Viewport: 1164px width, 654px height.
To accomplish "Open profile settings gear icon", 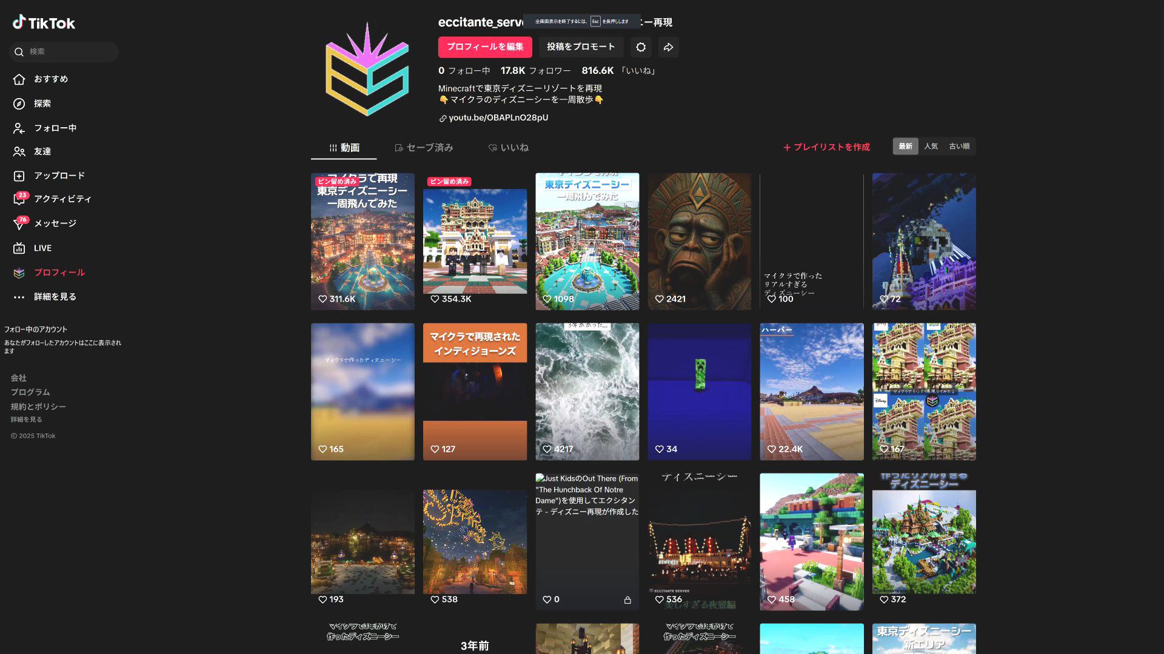I will pyautogui.click(x=641, y=47).
